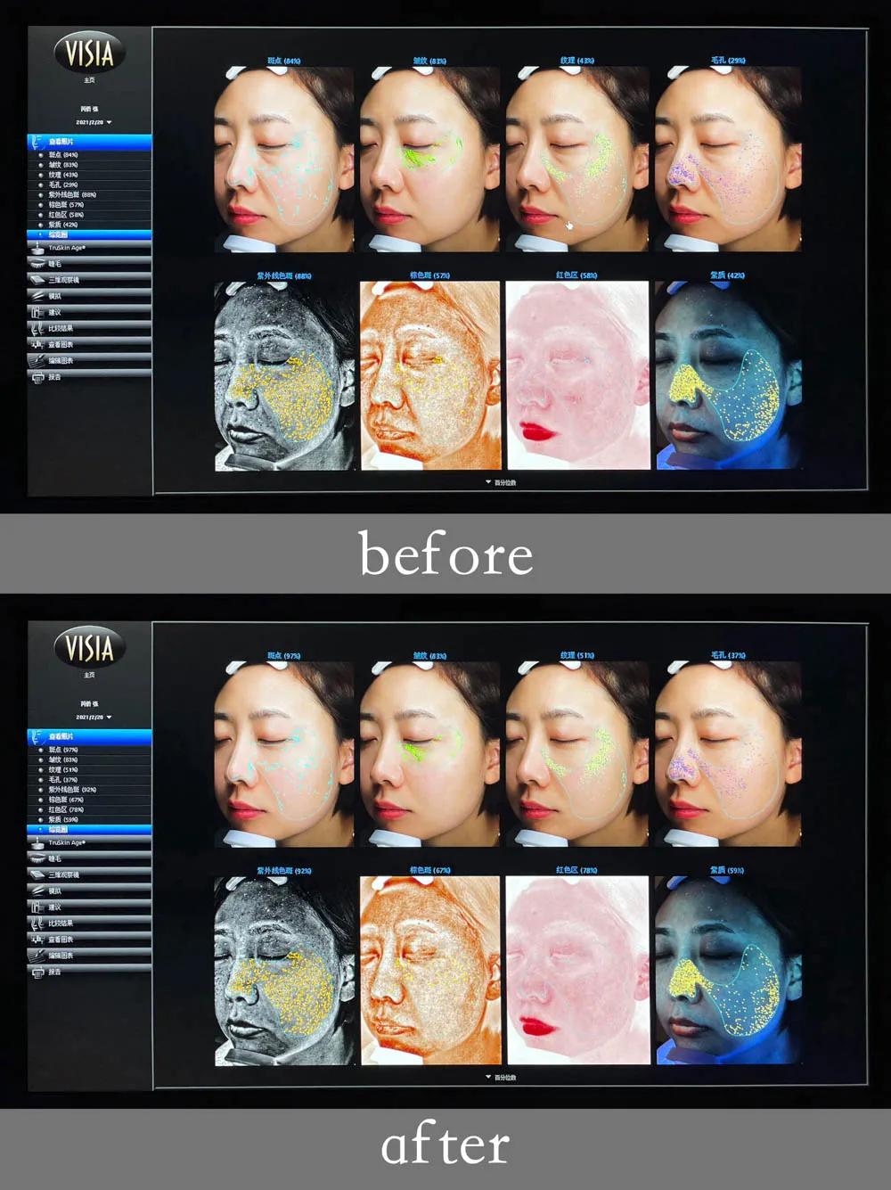
Task: Select the 斑点 (84%) bullet in the before screen
Action: pos(41,155)
